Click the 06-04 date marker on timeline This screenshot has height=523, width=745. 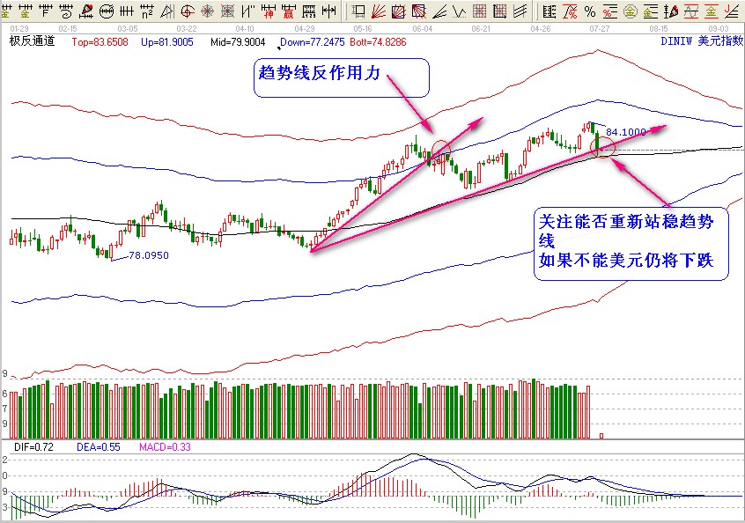[x=422, y=29]
